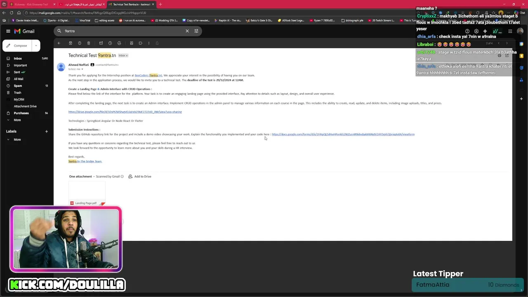The width and height of the screenshot is (528, 297).
Task: Create a new label with the plus icon
Action: [x=46, y=131]
